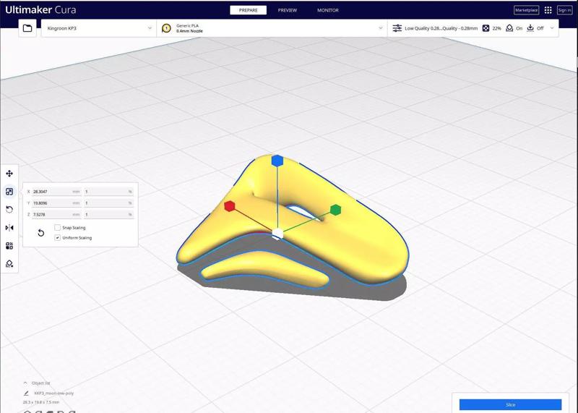578x413 pixels.
Task: Collapse the Object list
Action: click(25, 383)
